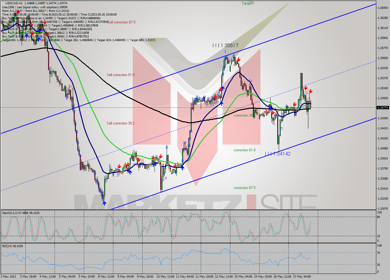Click 1.35775 on the price scale
The image size is (390, 280).
click(x=383, y=48)
